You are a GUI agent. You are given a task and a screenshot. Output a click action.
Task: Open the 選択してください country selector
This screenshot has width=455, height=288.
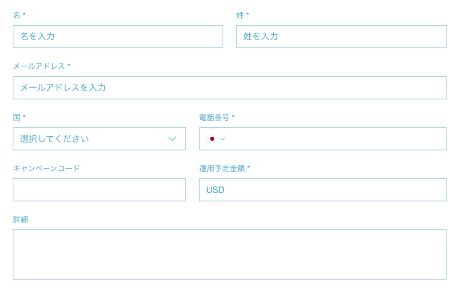(x=99, y=139)
